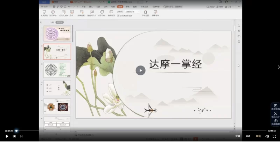Click the 屏幕录制 screen recording icon
The image size is (280, 142).
tap(155, 13)
